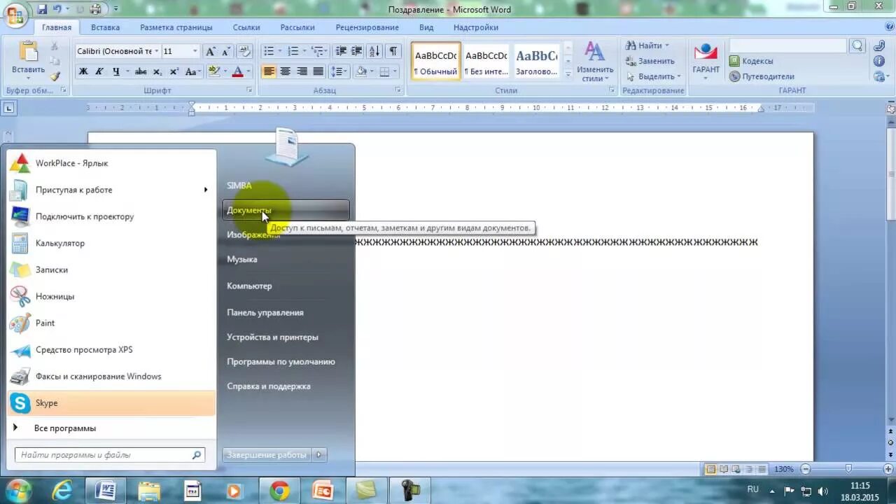Open the Рассылки ribbon tab
Viewport: 896px width, 504px height.
pyautogui.click(x=297, y=27)
